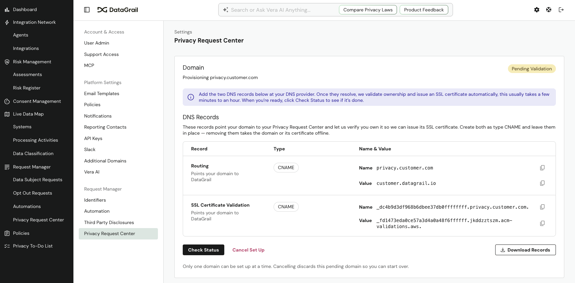Open Data Classification

click(x=33, y=154)
